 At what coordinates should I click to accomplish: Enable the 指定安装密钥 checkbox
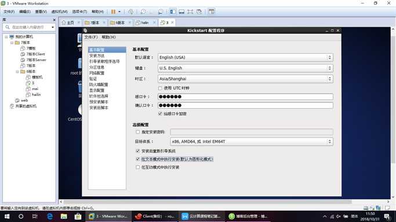(x=137, y=132)
